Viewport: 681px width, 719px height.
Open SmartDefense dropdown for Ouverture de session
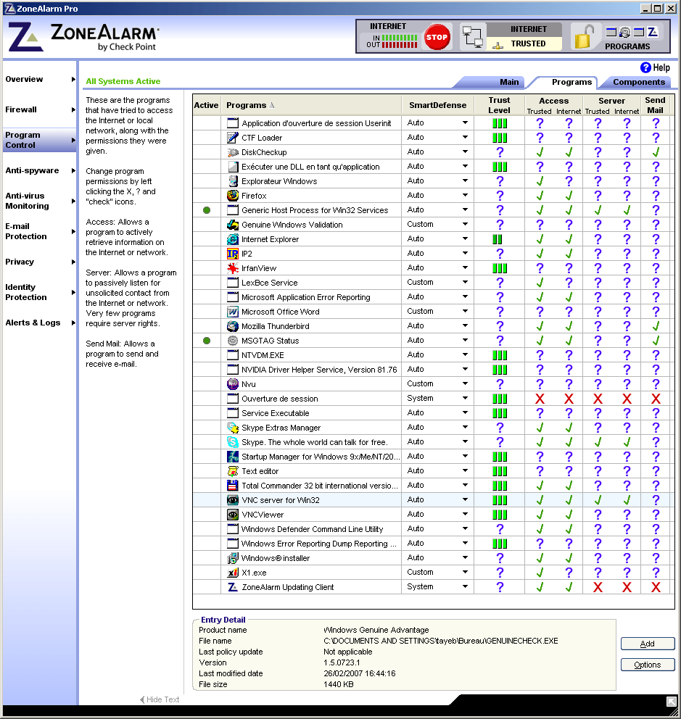(465, 399)
